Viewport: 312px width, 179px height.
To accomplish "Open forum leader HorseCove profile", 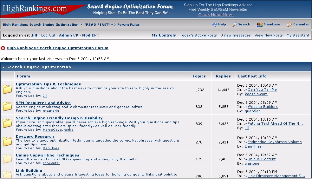I will coord(52,130).
